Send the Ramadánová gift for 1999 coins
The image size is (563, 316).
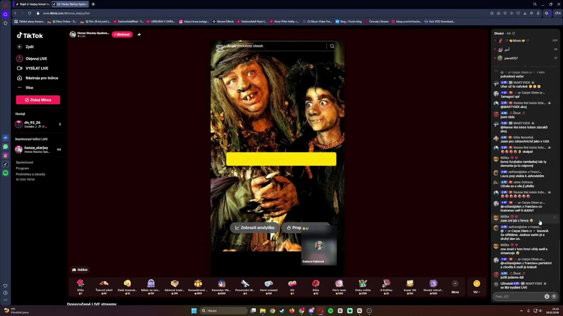(198, 287)
